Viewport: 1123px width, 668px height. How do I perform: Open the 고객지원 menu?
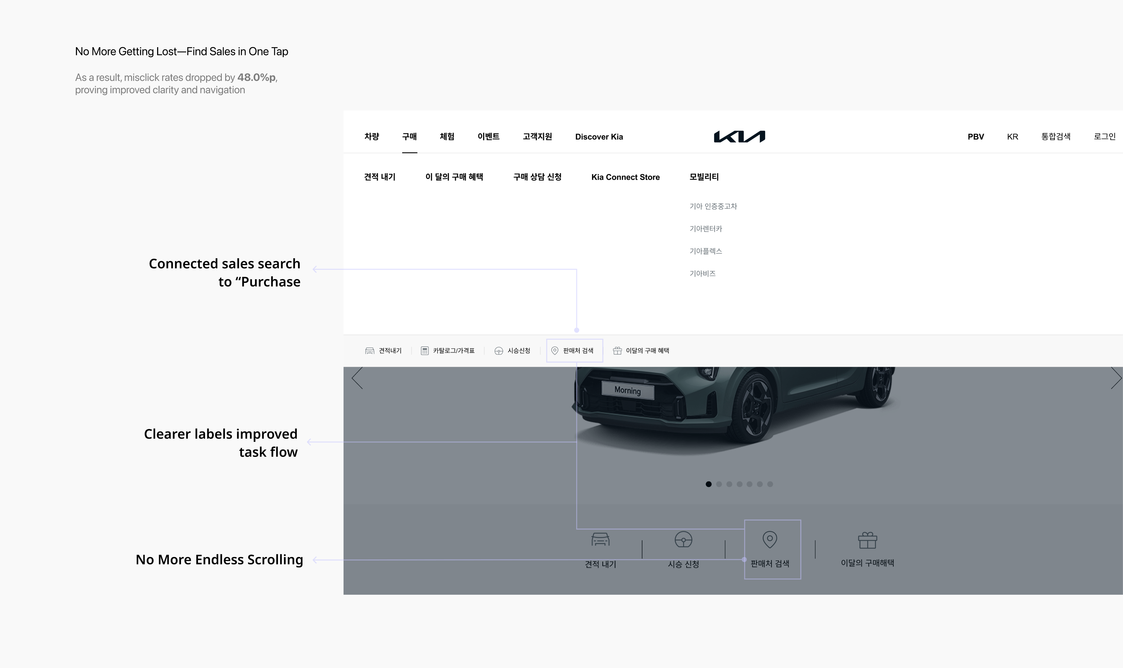tap(537, 137)
